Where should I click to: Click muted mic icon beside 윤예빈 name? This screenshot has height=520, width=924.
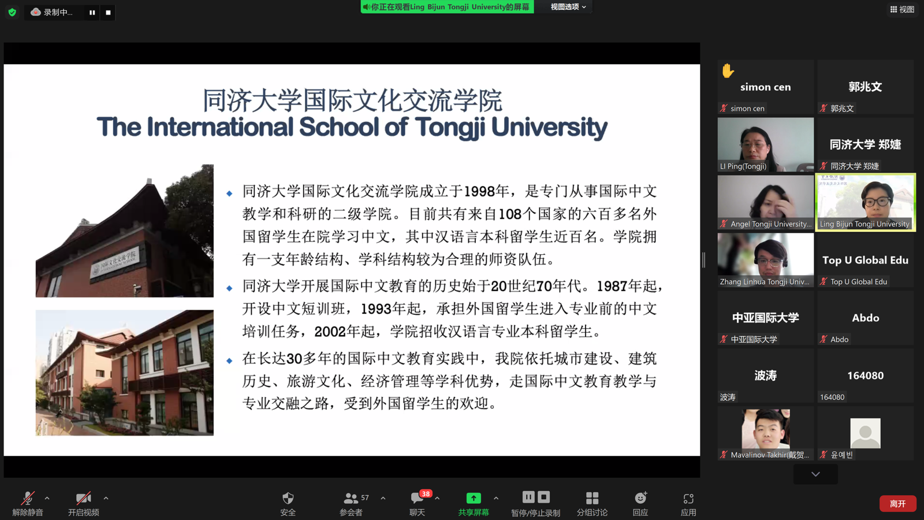tap(824, 455)
